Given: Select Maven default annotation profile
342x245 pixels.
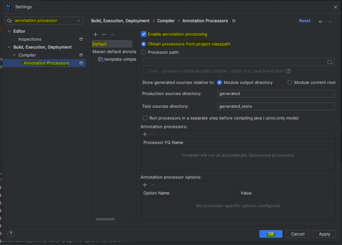Looking at the screenshot, I should (114, 52).
